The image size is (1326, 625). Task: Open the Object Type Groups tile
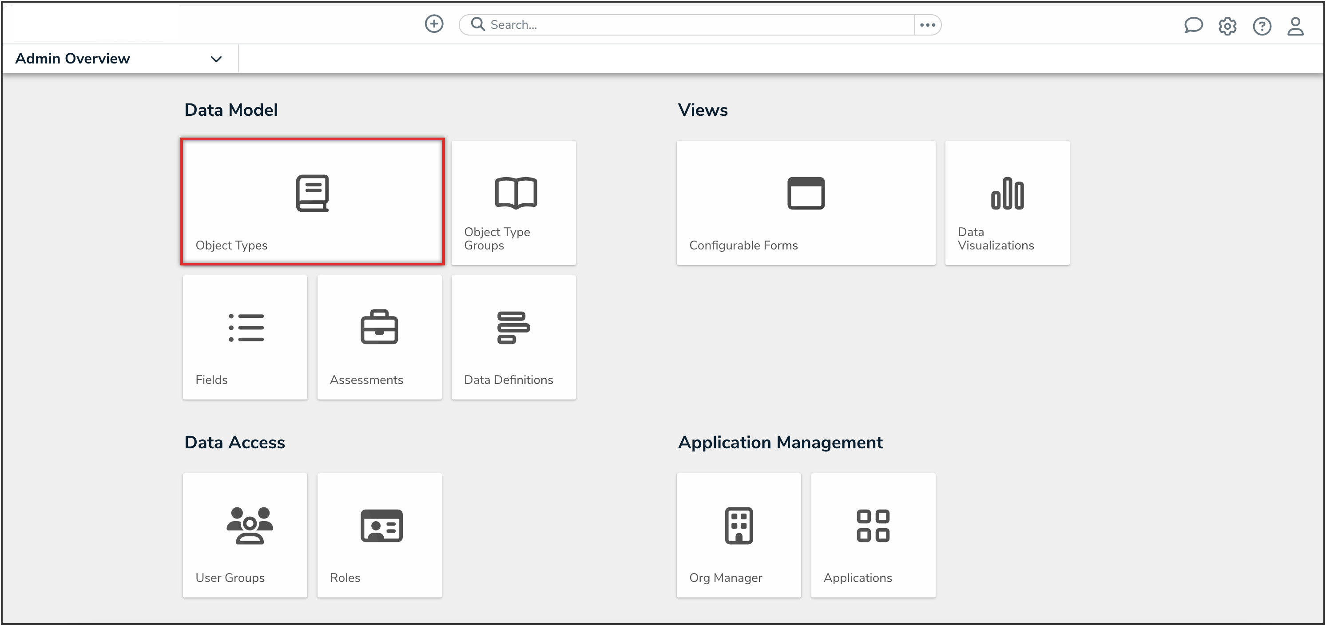click(x=513, y=203)
